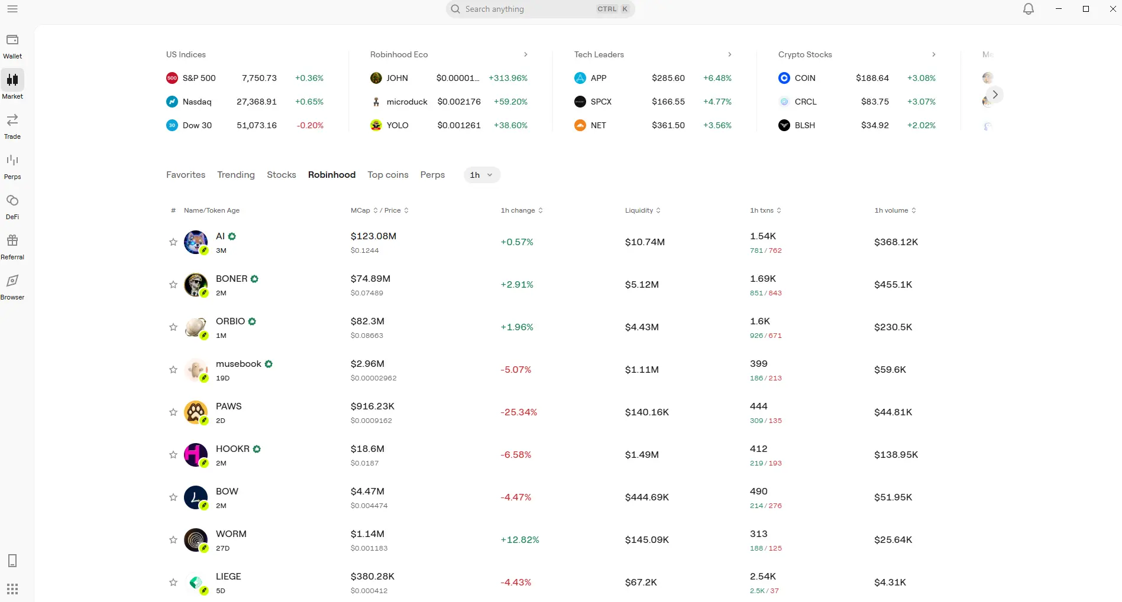Open the Wallet sidebar icon

(12, 40)
